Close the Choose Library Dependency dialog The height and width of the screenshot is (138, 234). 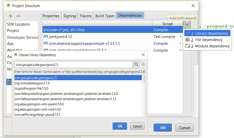pyautogui.click(x=143, y=55)
